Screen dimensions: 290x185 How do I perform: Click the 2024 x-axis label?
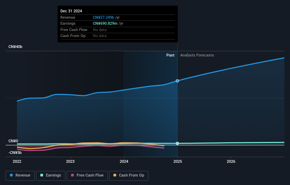[124, 162]
